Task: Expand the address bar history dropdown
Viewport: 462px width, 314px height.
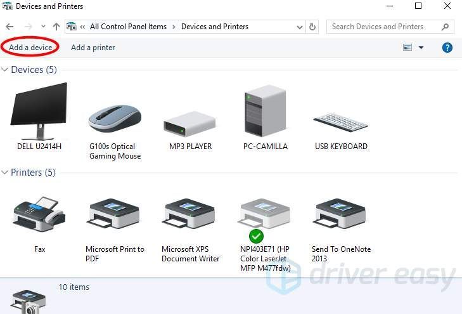Action: (300, 27)
